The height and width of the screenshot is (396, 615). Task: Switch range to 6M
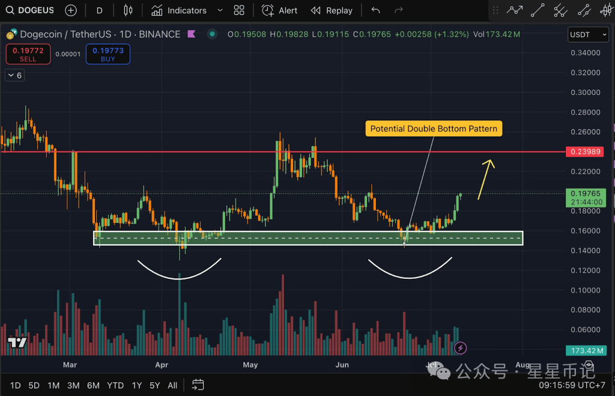[93, 385]
